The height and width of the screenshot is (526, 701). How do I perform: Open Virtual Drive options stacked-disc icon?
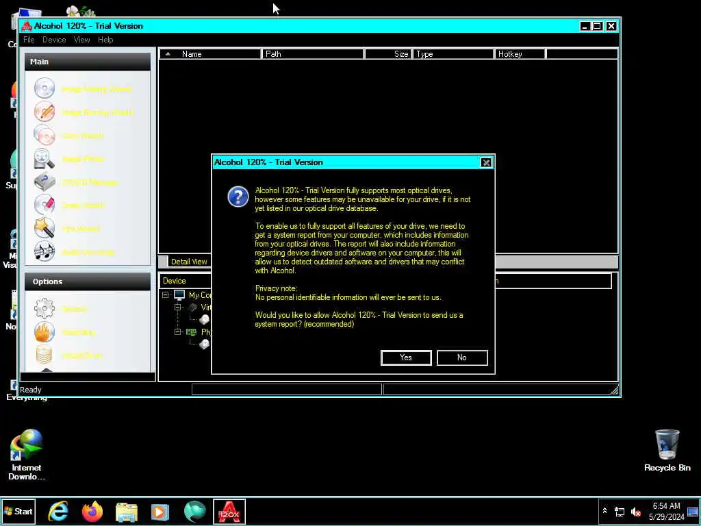tap(44, 355)
